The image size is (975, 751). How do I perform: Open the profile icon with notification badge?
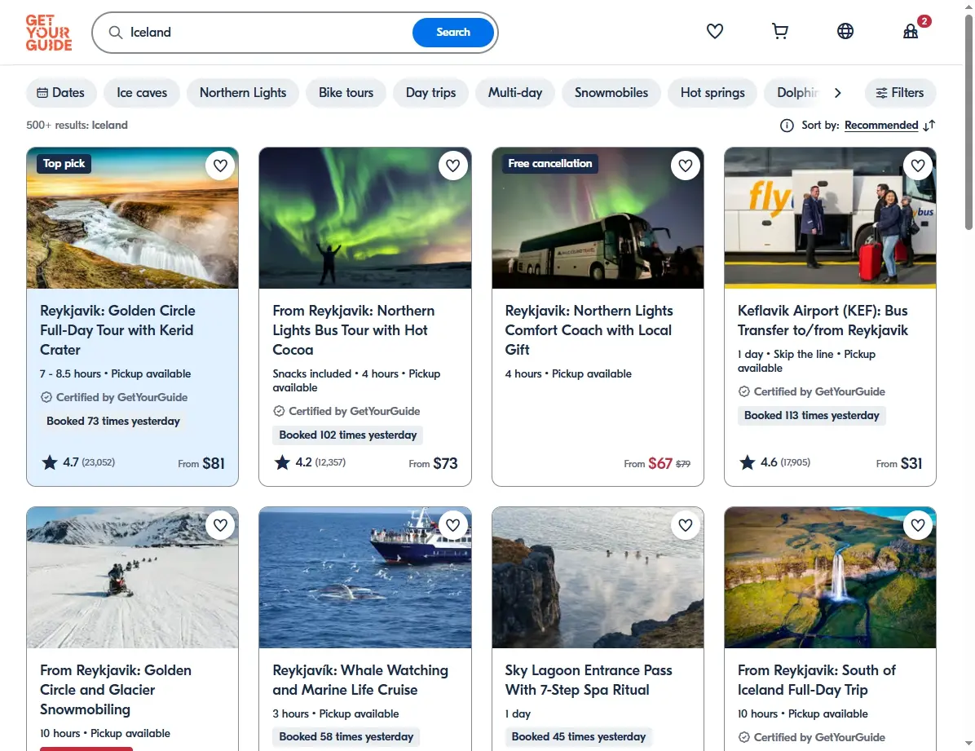[911, 30]
